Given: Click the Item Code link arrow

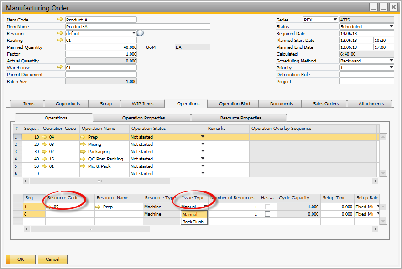Looking at the screenshot, I should point(60,19).
